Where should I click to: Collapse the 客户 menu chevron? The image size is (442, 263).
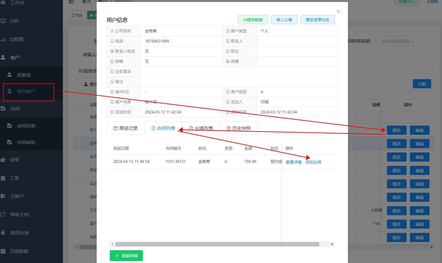54,57
